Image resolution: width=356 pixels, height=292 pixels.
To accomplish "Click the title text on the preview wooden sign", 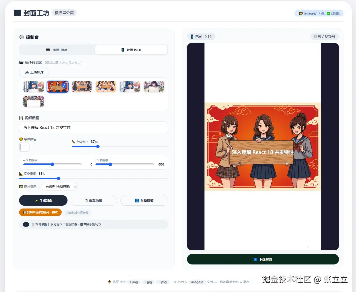I will [x=262, y=152].
